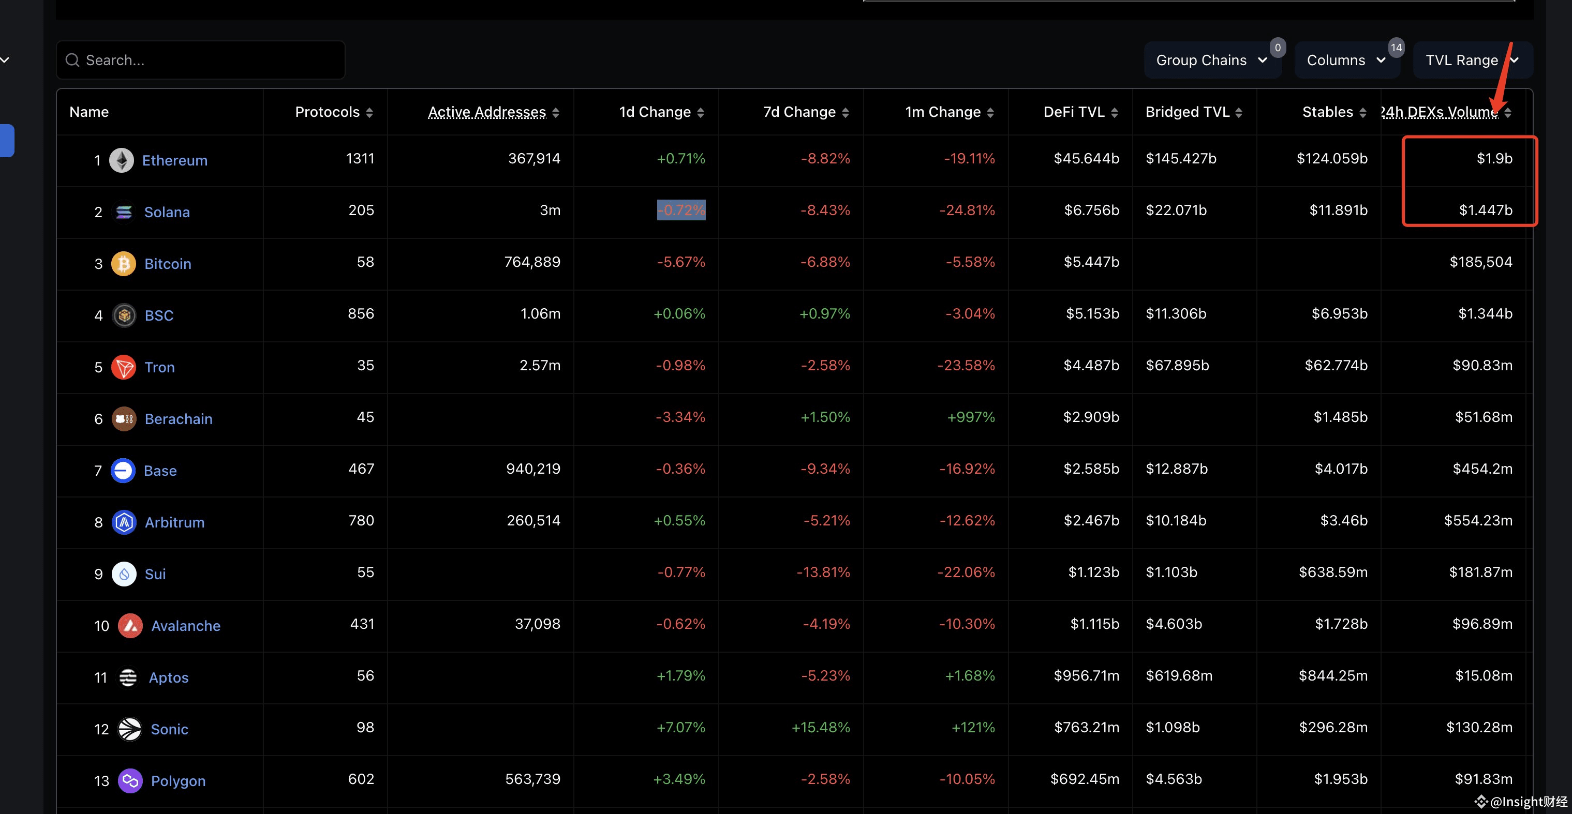Click the BSC chain logo icon
Screen dimensions: 1572x814
click(125, 315)
